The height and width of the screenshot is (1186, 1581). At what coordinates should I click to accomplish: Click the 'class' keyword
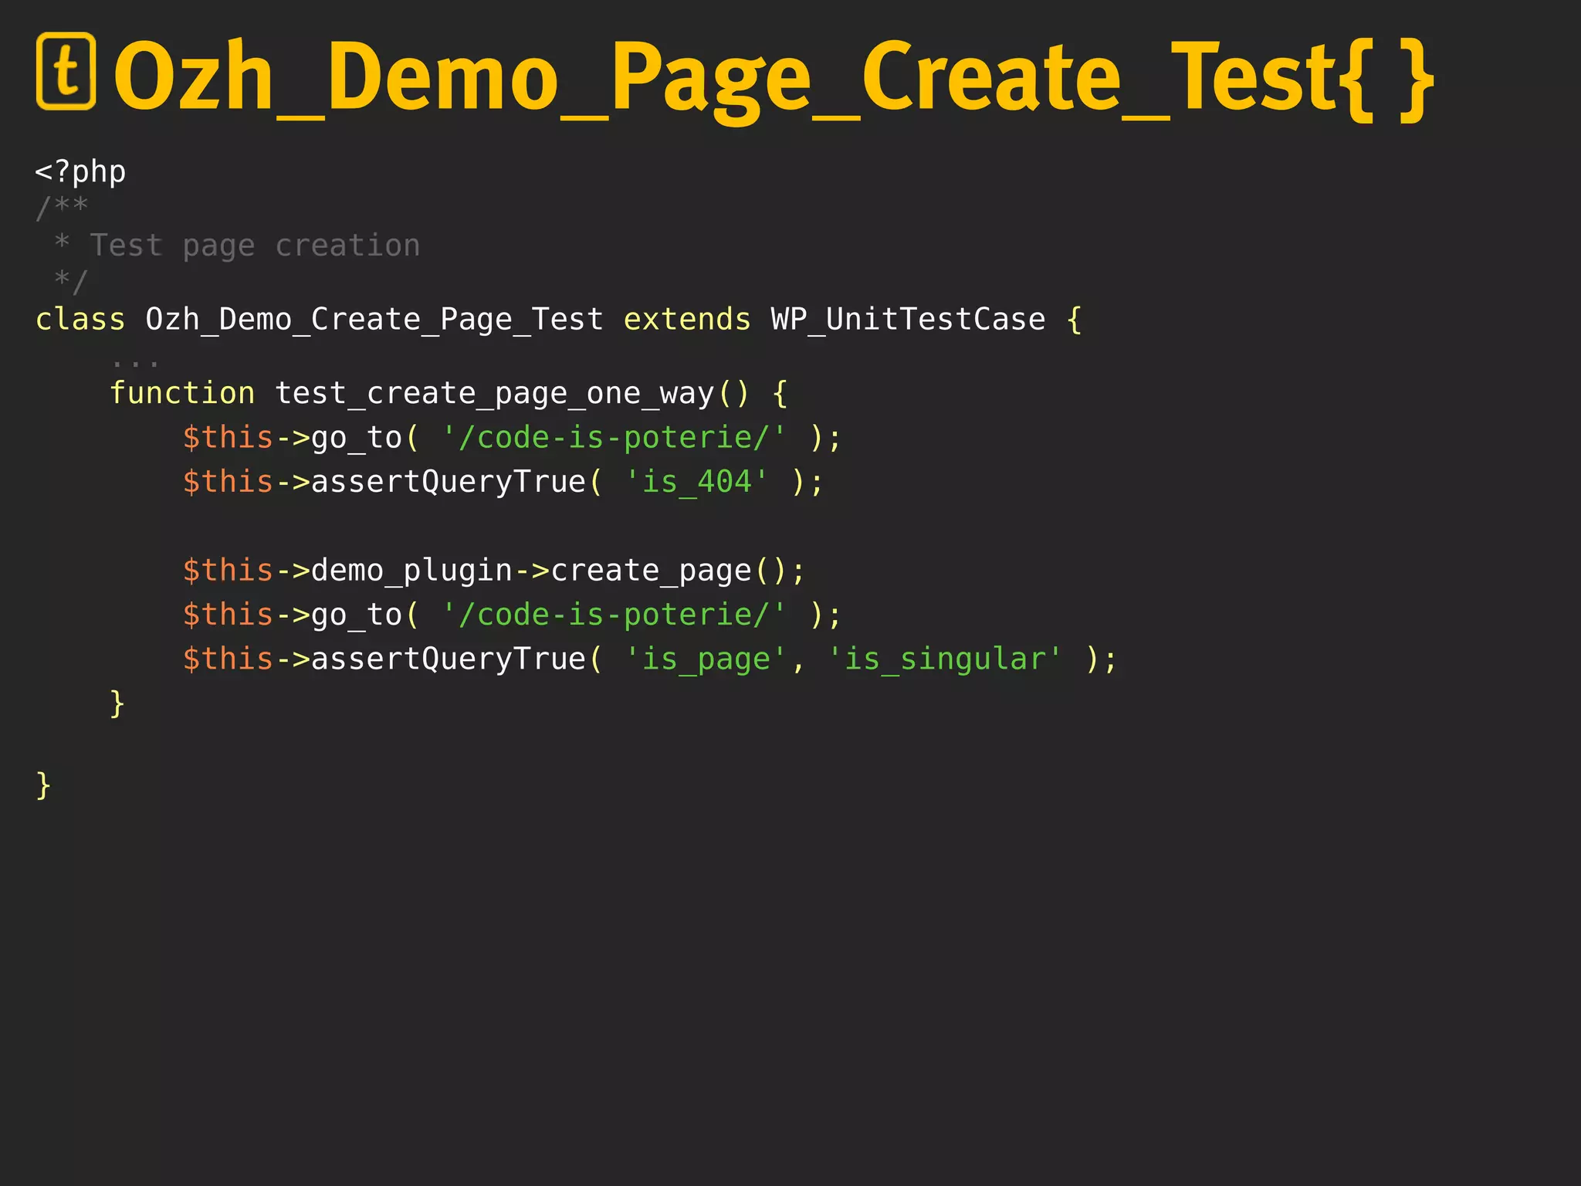click(80, 319)
